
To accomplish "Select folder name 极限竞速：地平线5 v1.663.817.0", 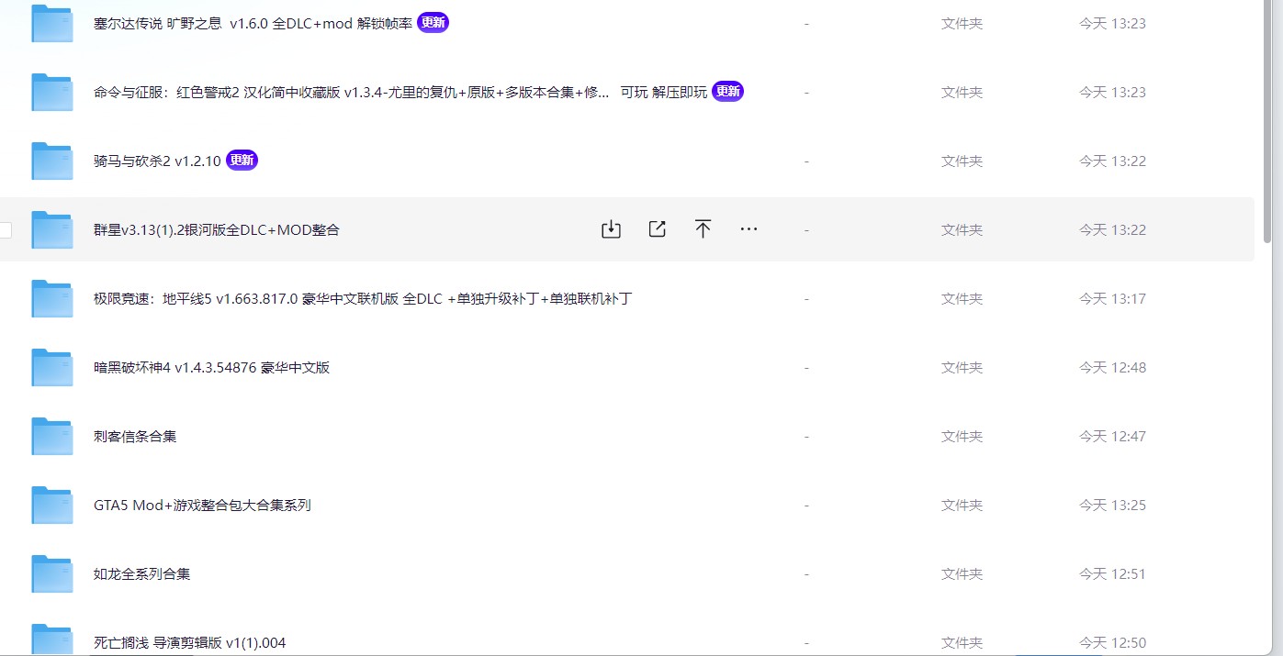I will (x=363, y=299).
